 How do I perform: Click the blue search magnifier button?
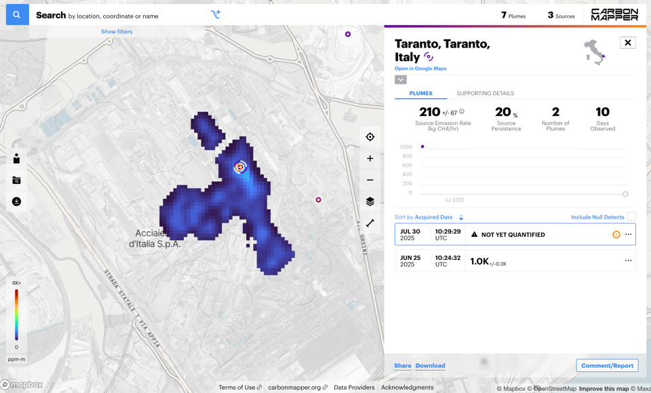pos(17,14)
